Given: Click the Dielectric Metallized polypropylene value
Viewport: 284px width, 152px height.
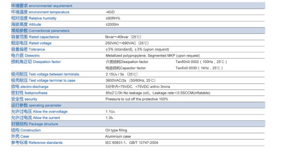Looking at the screenshot, I should 153,56.
